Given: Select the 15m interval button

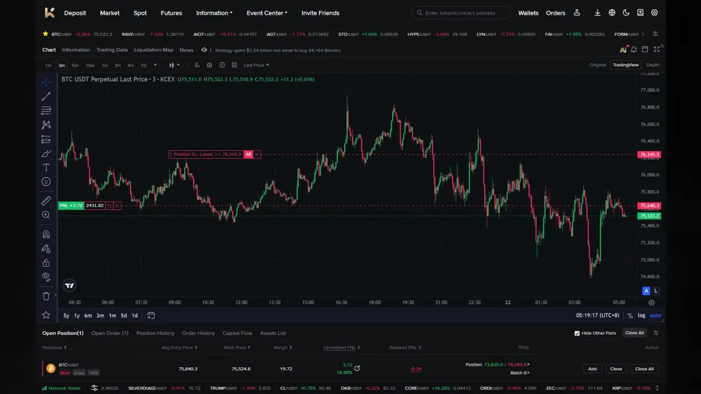Looking at the screenshot, I should click(x=90, y=65).
